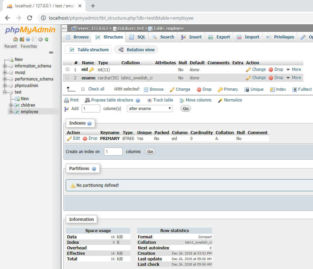Collapse the test database tree node

click(x=5, y=92)
